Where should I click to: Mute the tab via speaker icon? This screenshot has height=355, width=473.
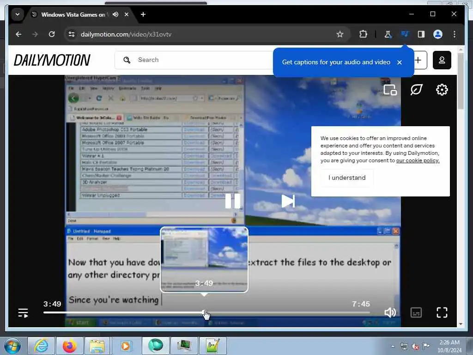pyautogui.click(x=115, y=14)
